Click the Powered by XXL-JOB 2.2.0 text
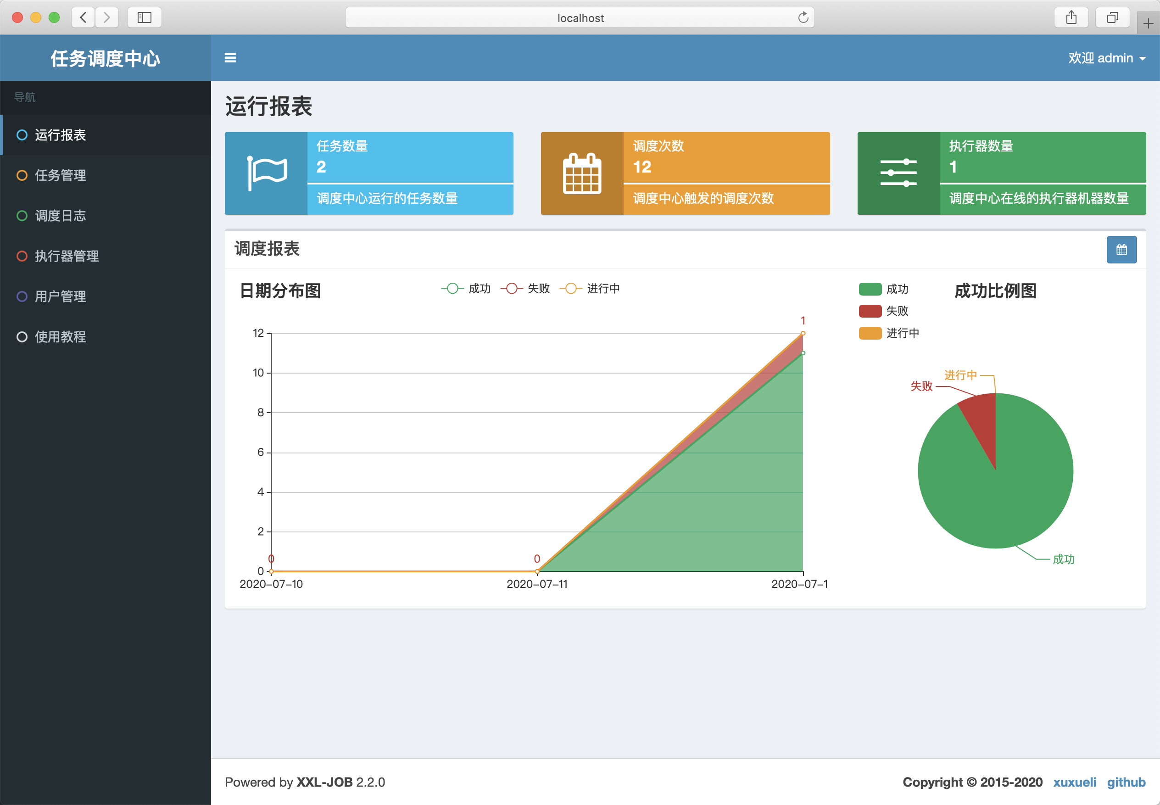The width and height of the screenshot is (1160, 805). [305, 782]
